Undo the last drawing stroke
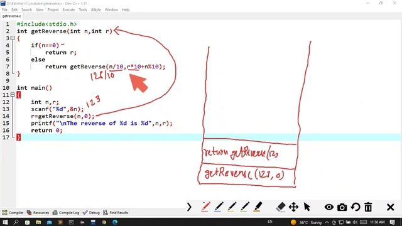 point(356,207)
